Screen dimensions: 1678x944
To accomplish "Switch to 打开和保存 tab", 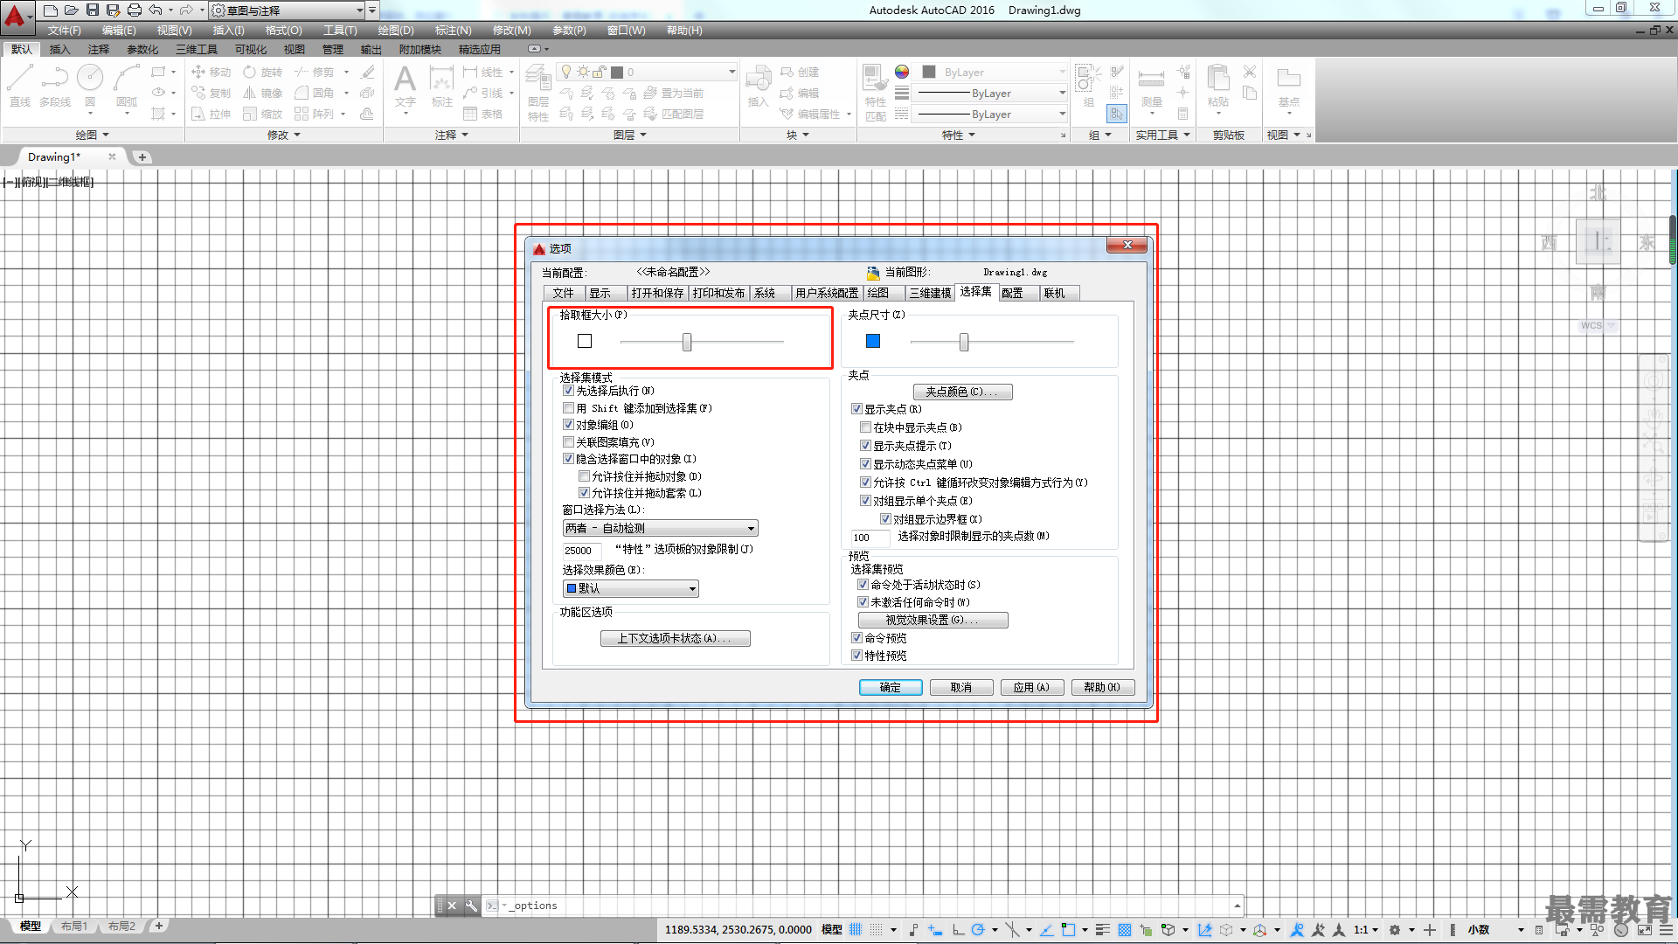I will click(657, 293).
